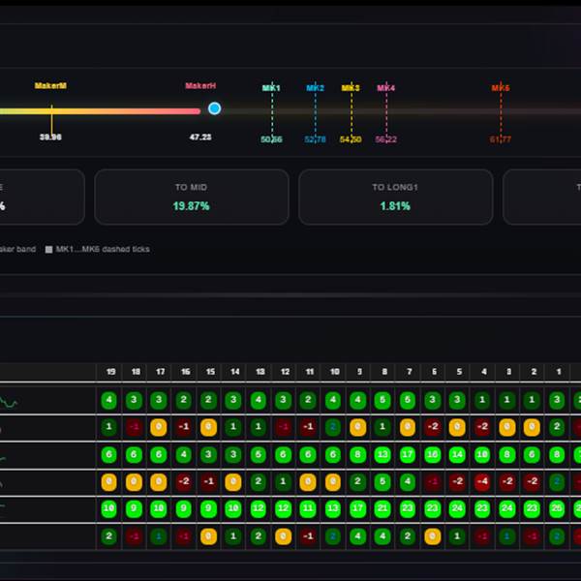This screenshot has height=581, width=581.
Task: Click the 17 badge under column 7
Action: pyautogui.click(x=408, y=455)
